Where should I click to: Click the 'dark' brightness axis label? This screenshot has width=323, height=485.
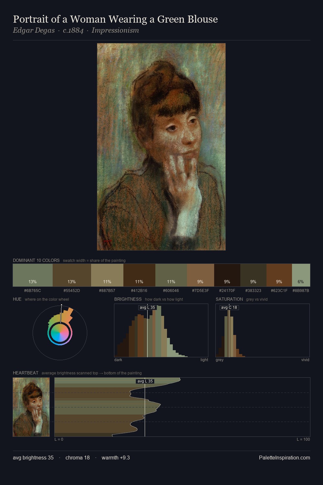click(118, 360)
